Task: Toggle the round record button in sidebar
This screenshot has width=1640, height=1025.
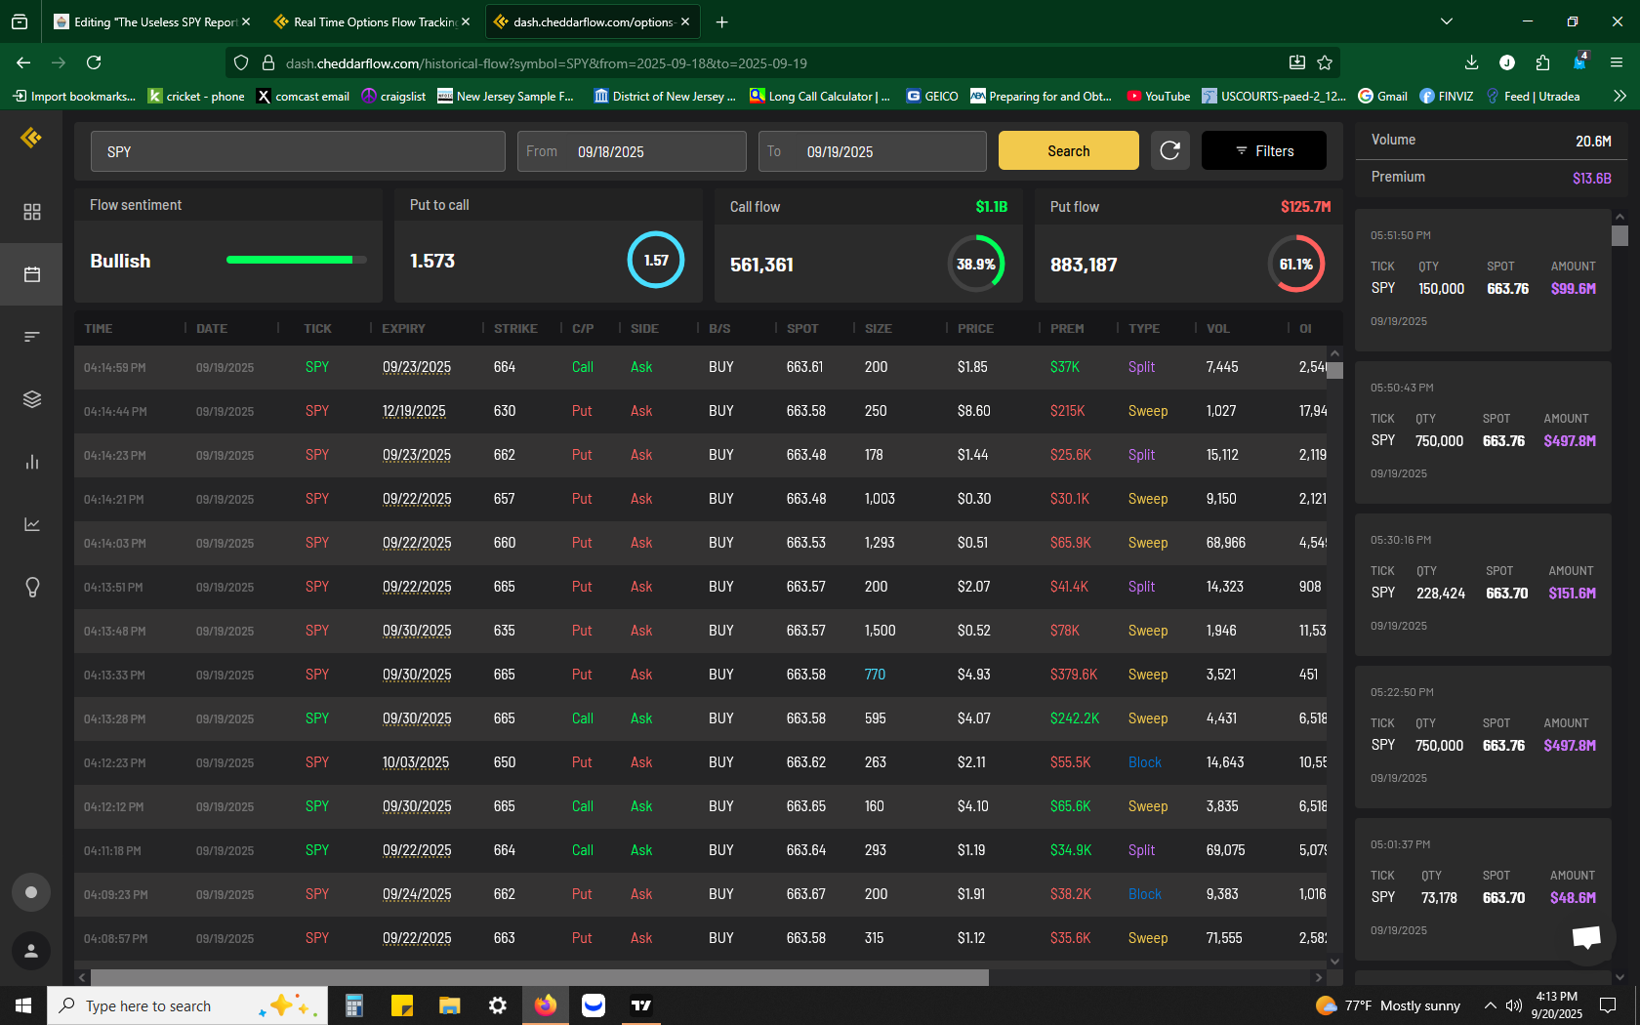Action: click(31, 892)
